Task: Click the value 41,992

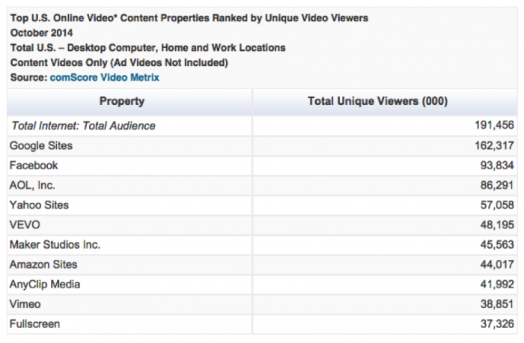Action: pos(497,284)
